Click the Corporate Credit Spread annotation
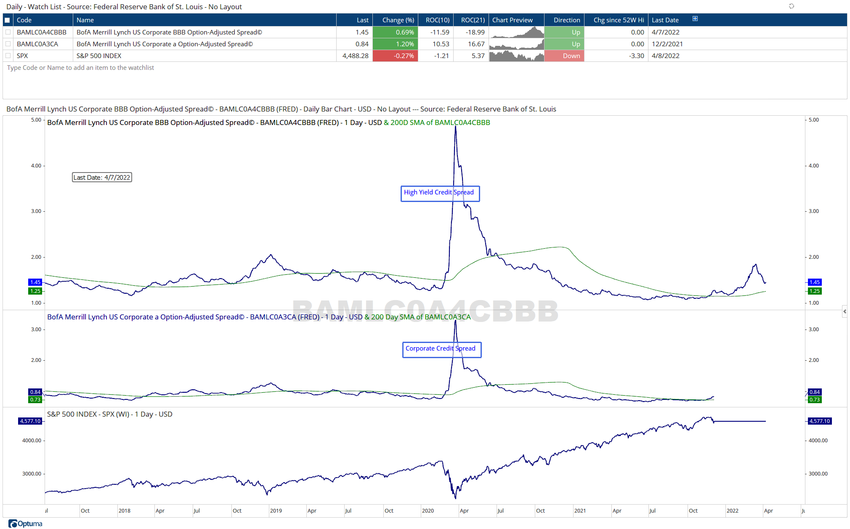This screenshot has height=529, width=850. point(441,349)
